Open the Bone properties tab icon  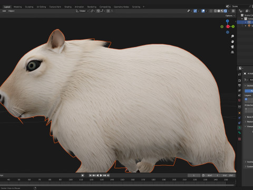click(239, 133)
